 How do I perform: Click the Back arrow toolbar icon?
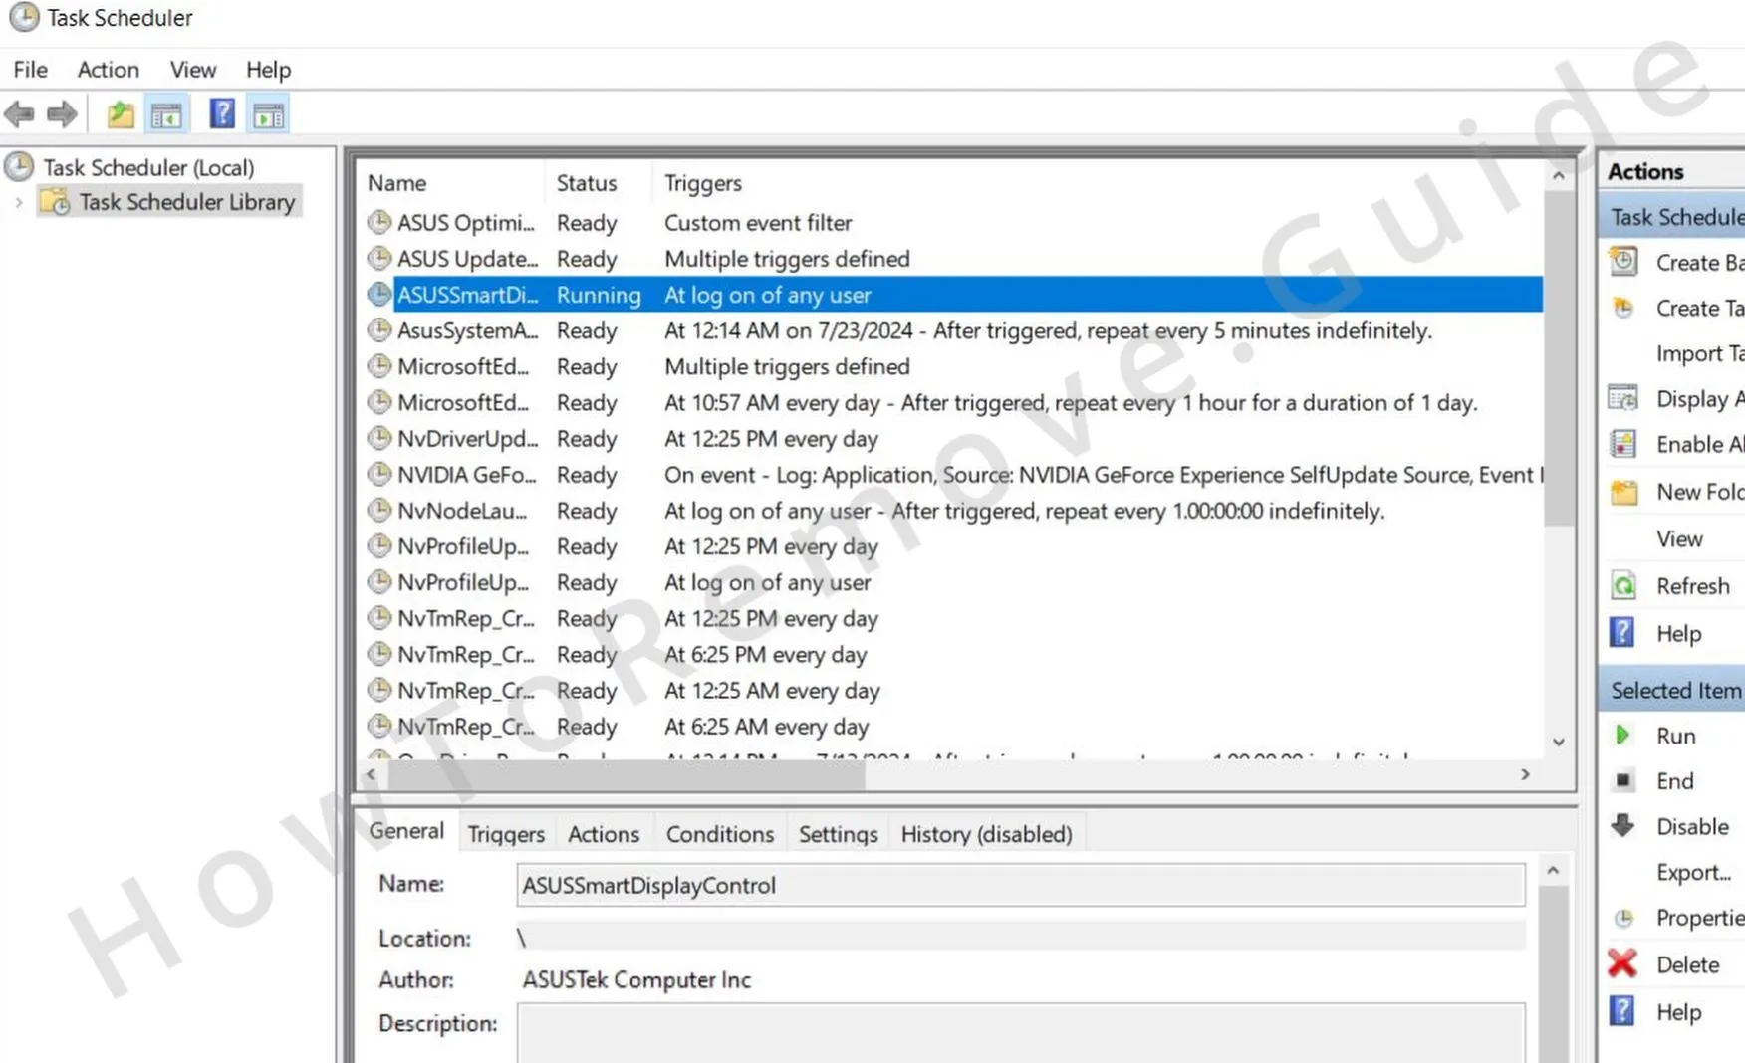(x=19, y=114)
